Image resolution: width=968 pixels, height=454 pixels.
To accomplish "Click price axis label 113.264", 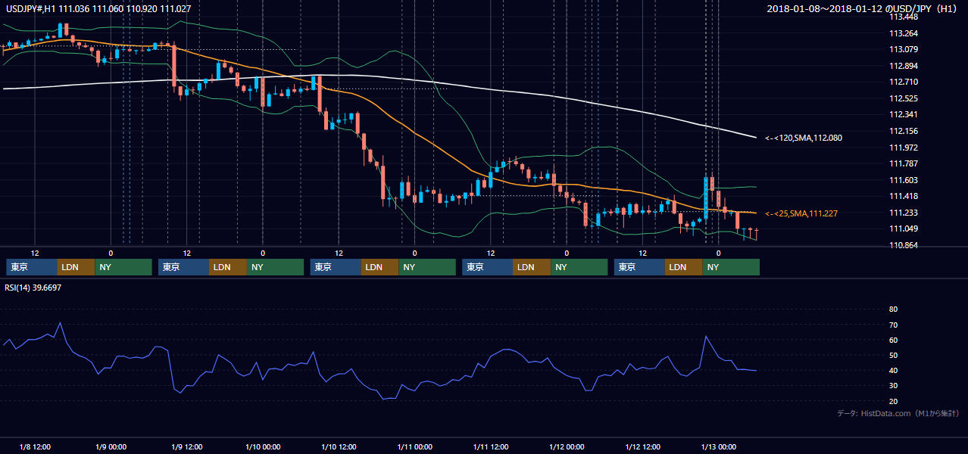I will pos(903,33).
